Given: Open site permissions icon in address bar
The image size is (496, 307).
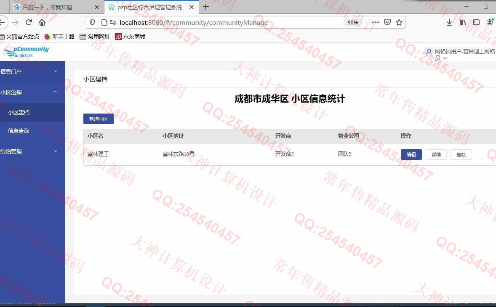Looking at the screenshot, I should (112, 22).
